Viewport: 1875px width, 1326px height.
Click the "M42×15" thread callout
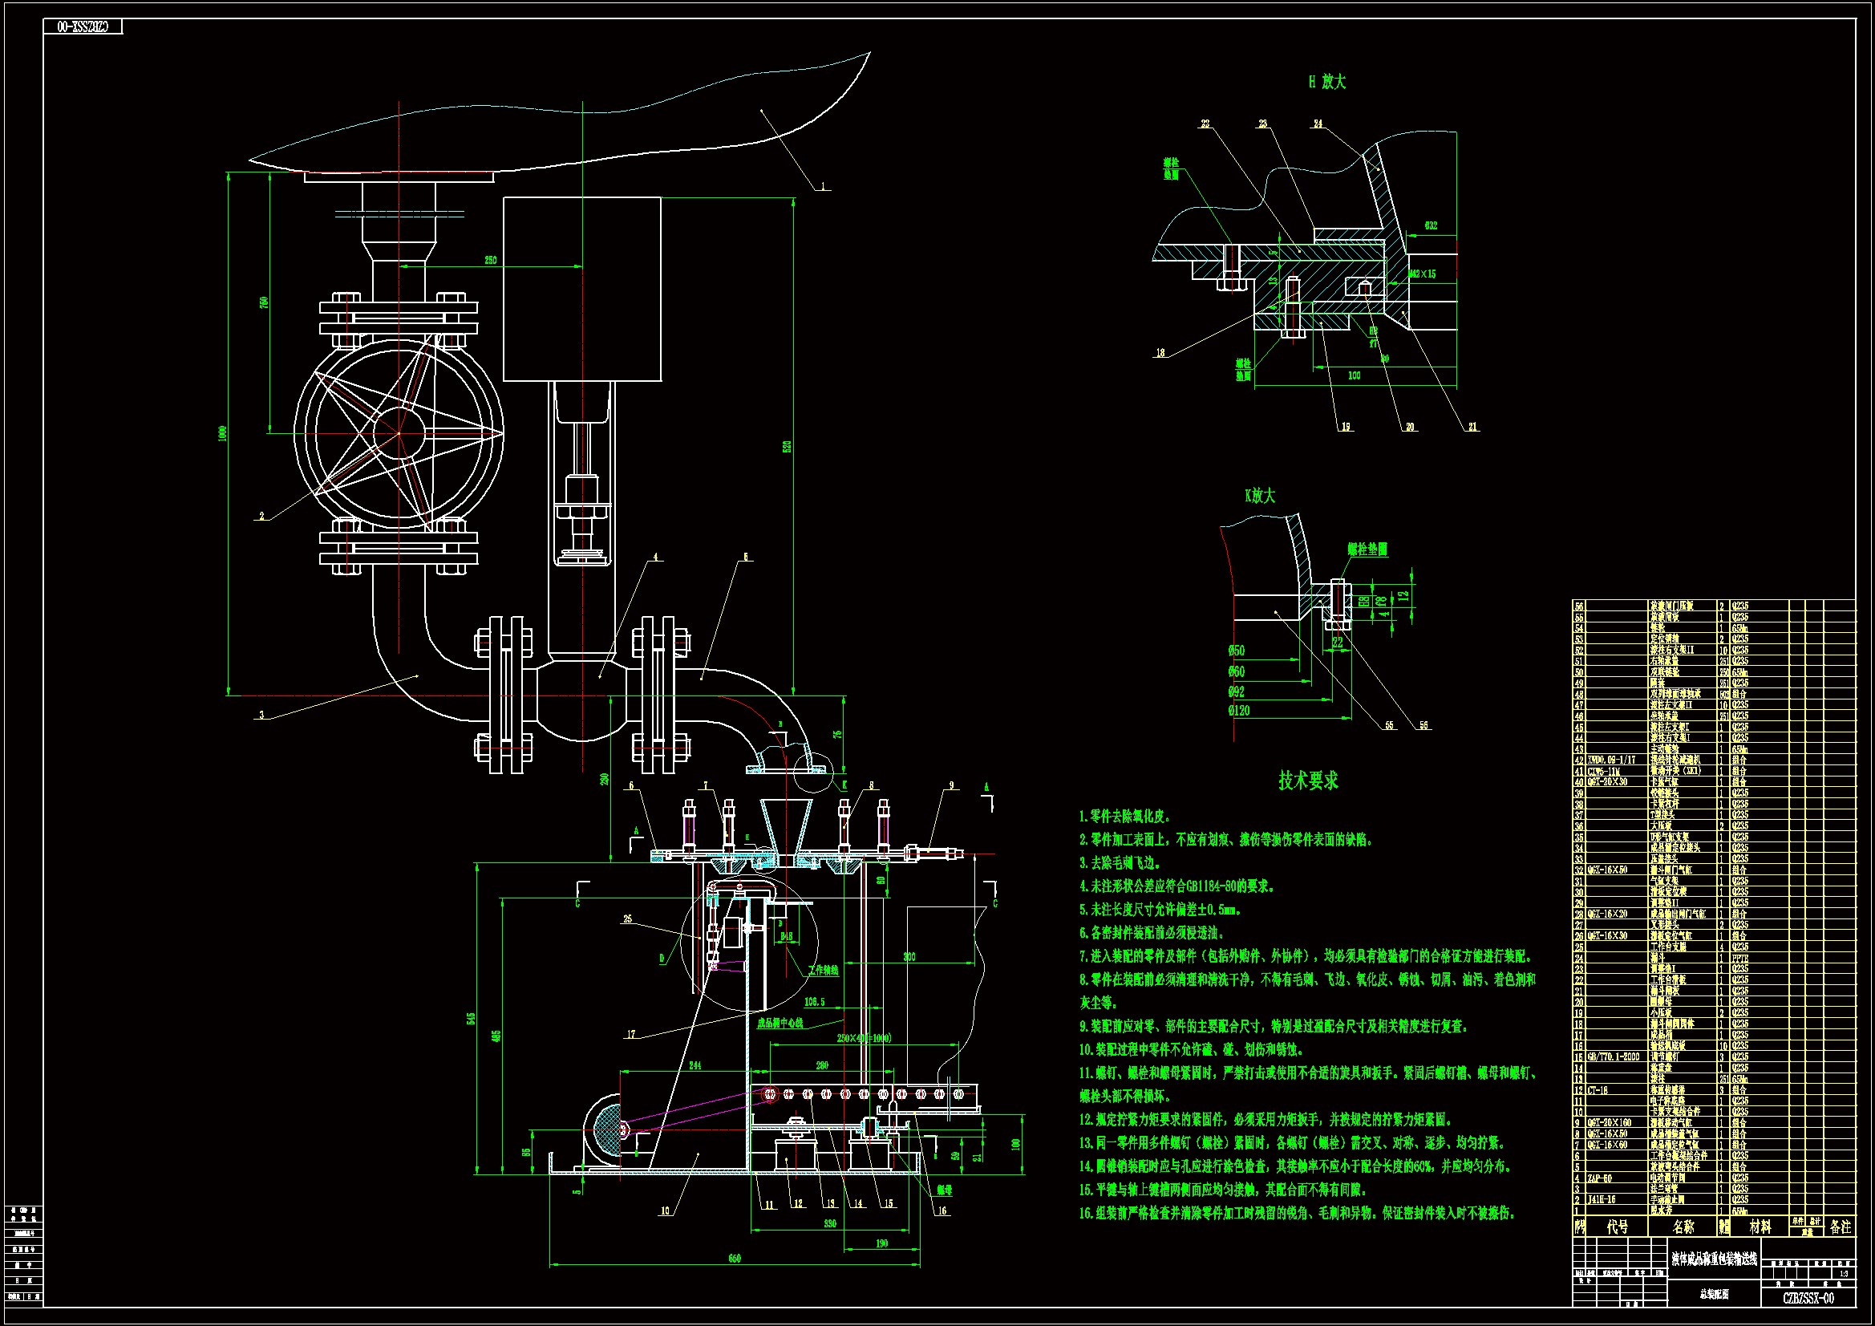click(x=1423, y=274)
